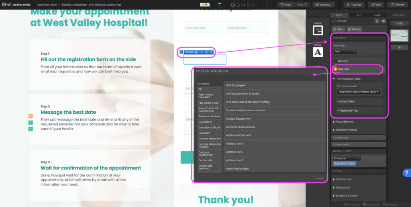Remove the textbox element
Image resolution: width=411 pixels, height=207 pixels.
pos(354,29)
